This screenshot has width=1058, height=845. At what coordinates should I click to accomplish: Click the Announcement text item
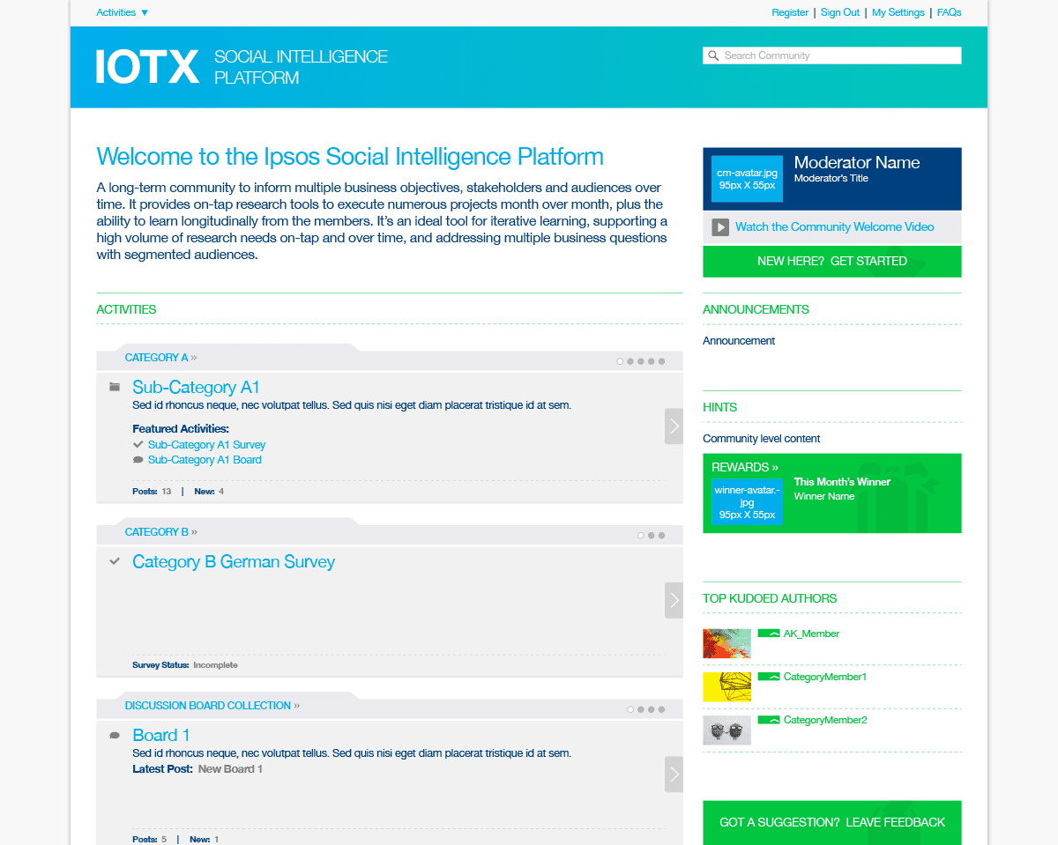pos(739,341)
